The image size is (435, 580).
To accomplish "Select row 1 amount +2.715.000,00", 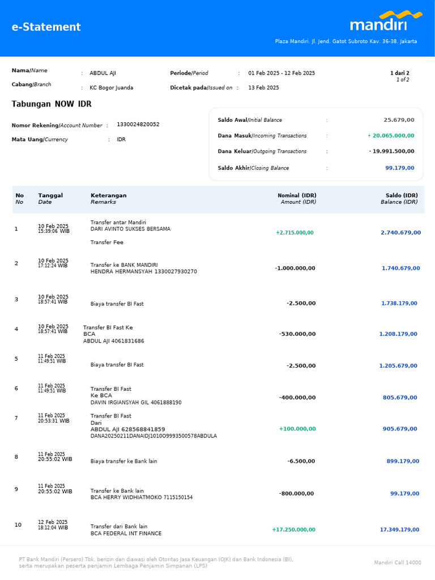I will coord(295,233).
